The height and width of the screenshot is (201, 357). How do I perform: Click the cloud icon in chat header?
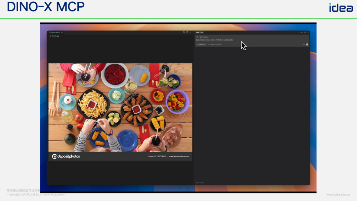click(302, 32)
